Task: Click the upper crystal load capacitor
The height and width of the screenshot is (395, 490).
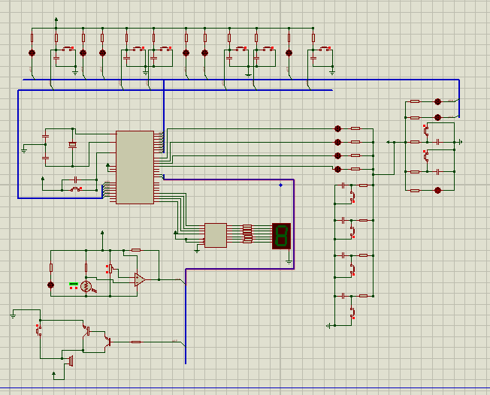Action: coord(45,137)
